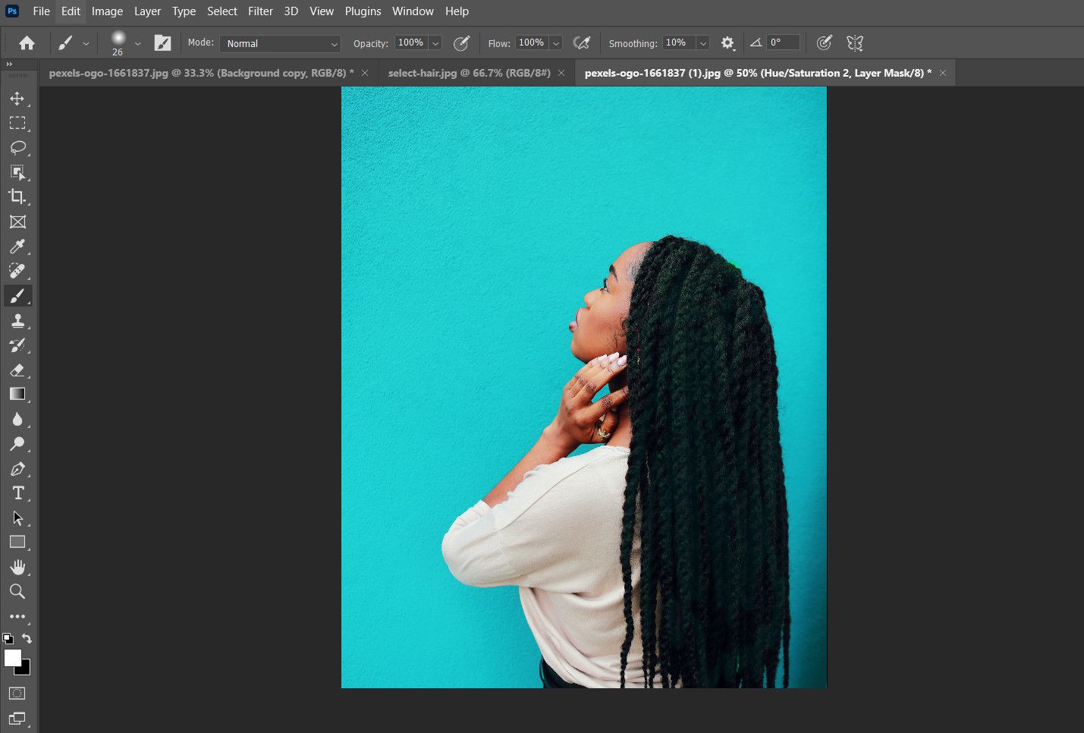1084x733 pixels.
Task: Open the brush preset picker dropdown
Action: click(137, 43)
